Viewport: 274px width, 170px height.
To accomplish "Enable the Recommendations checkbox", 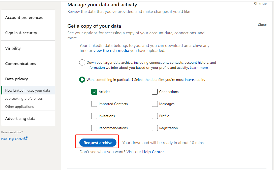I will coord(94,128).
